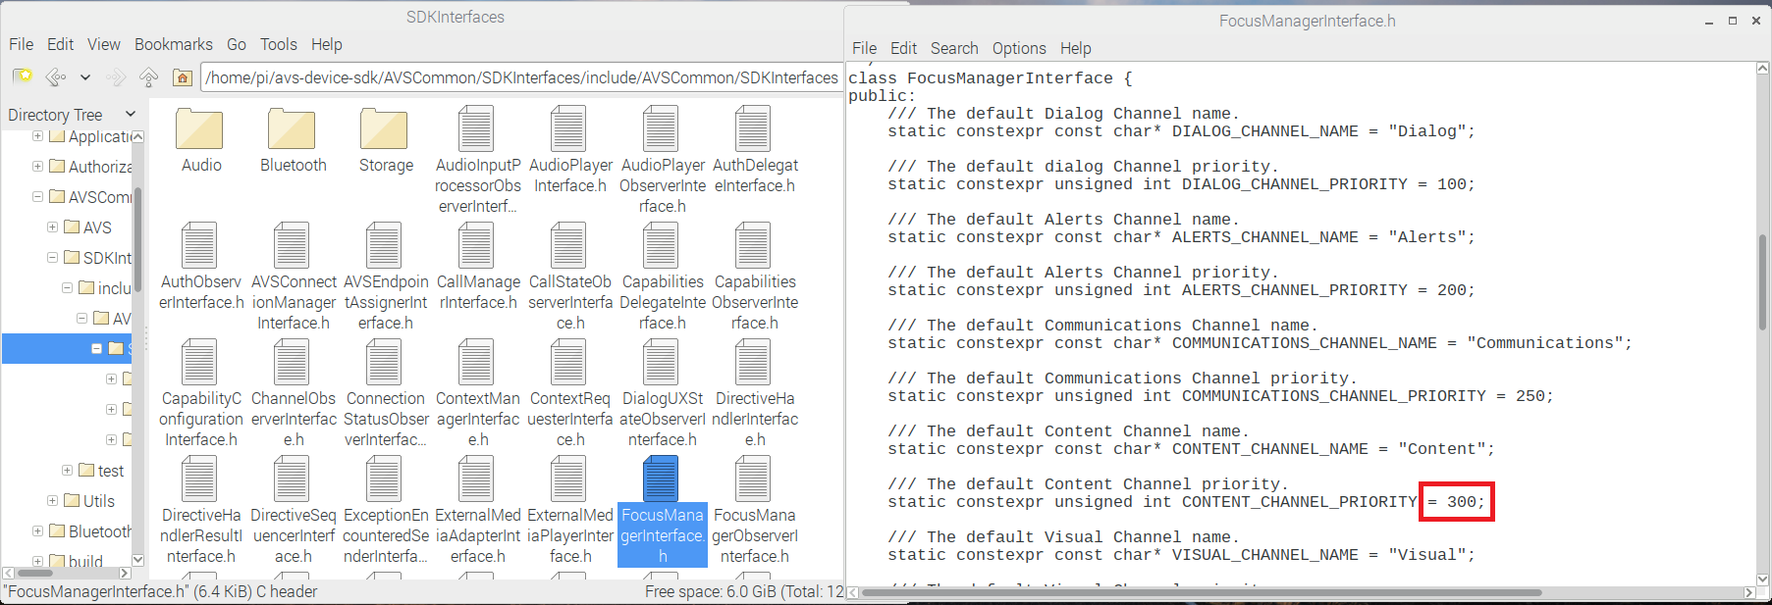Open the Search menu in editor

click(953, 48)
